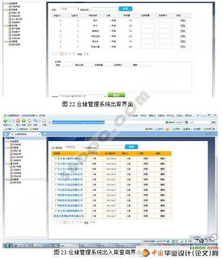Click the 物品名称 input in upper outbound page
Screen dimensions: 222x260
[x=104, y=9]
